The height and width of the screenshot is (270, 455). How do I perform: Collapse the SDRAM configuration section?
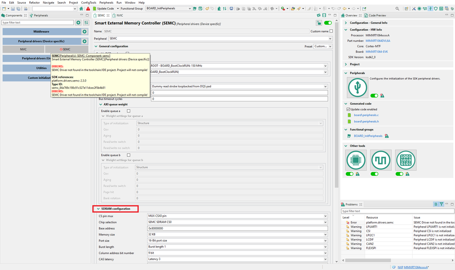(98, 209)
